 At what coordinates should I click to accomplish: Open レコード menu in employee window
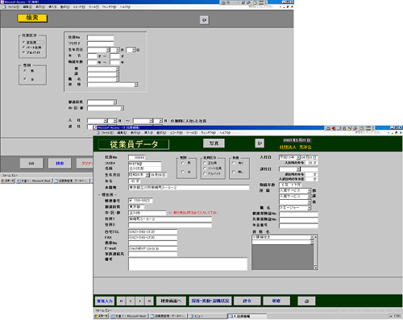point(177,133)
